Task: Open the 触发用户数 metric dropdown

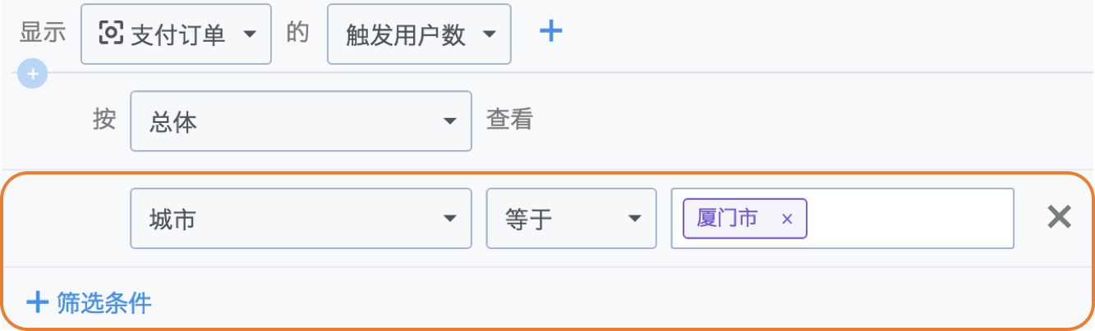Action: tap(418, 34)
